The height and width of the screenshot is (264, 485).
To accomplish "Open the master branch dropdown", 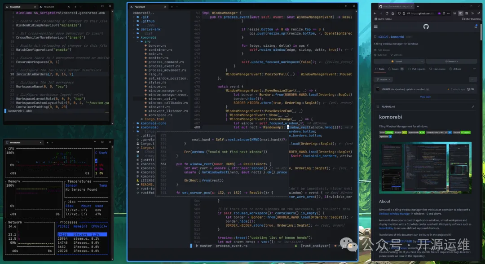I will 383,79.
